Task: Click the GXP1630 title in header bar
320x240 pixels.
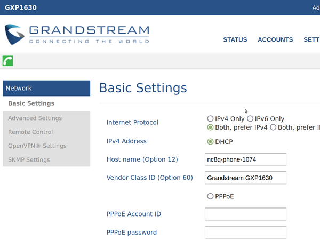Action: point(21,7)
